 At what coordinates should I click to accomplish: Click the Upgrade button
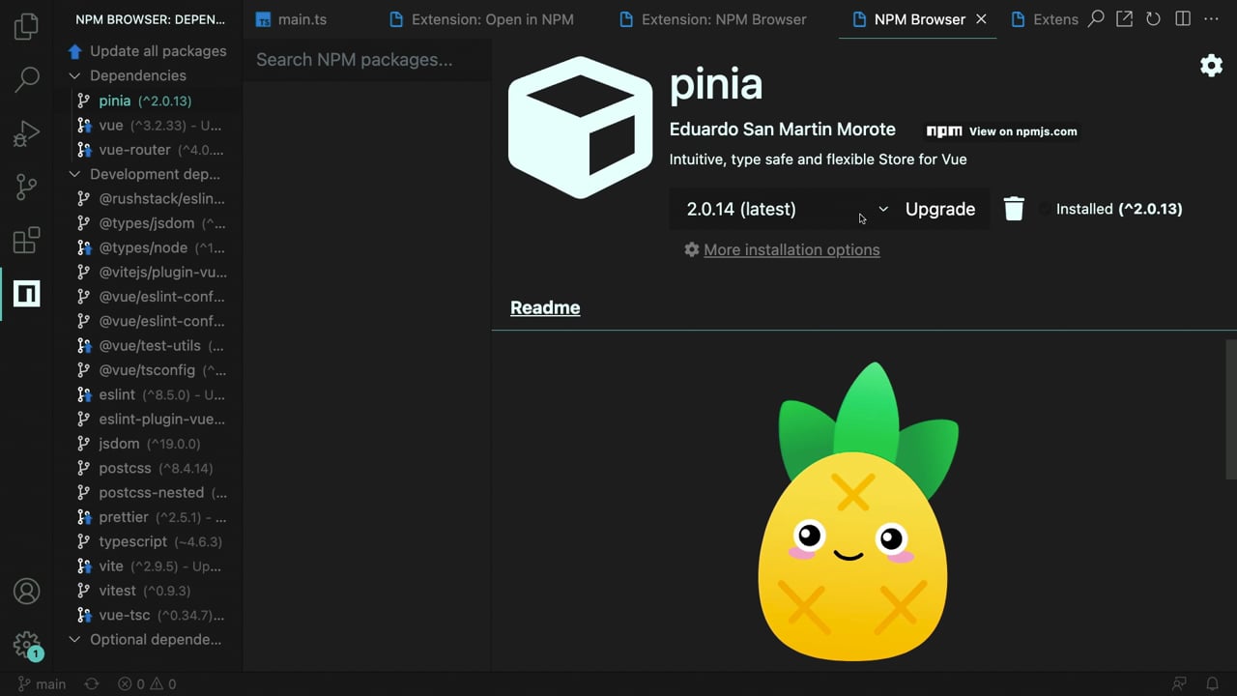(940, 209)
